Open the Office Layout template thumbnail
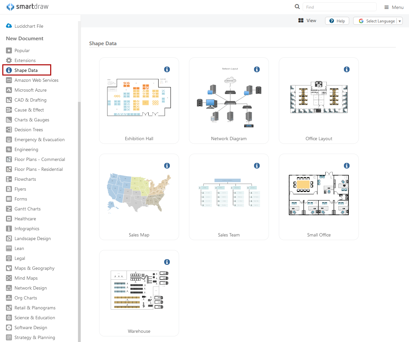 pyautogui.click(x=318, y=98)
